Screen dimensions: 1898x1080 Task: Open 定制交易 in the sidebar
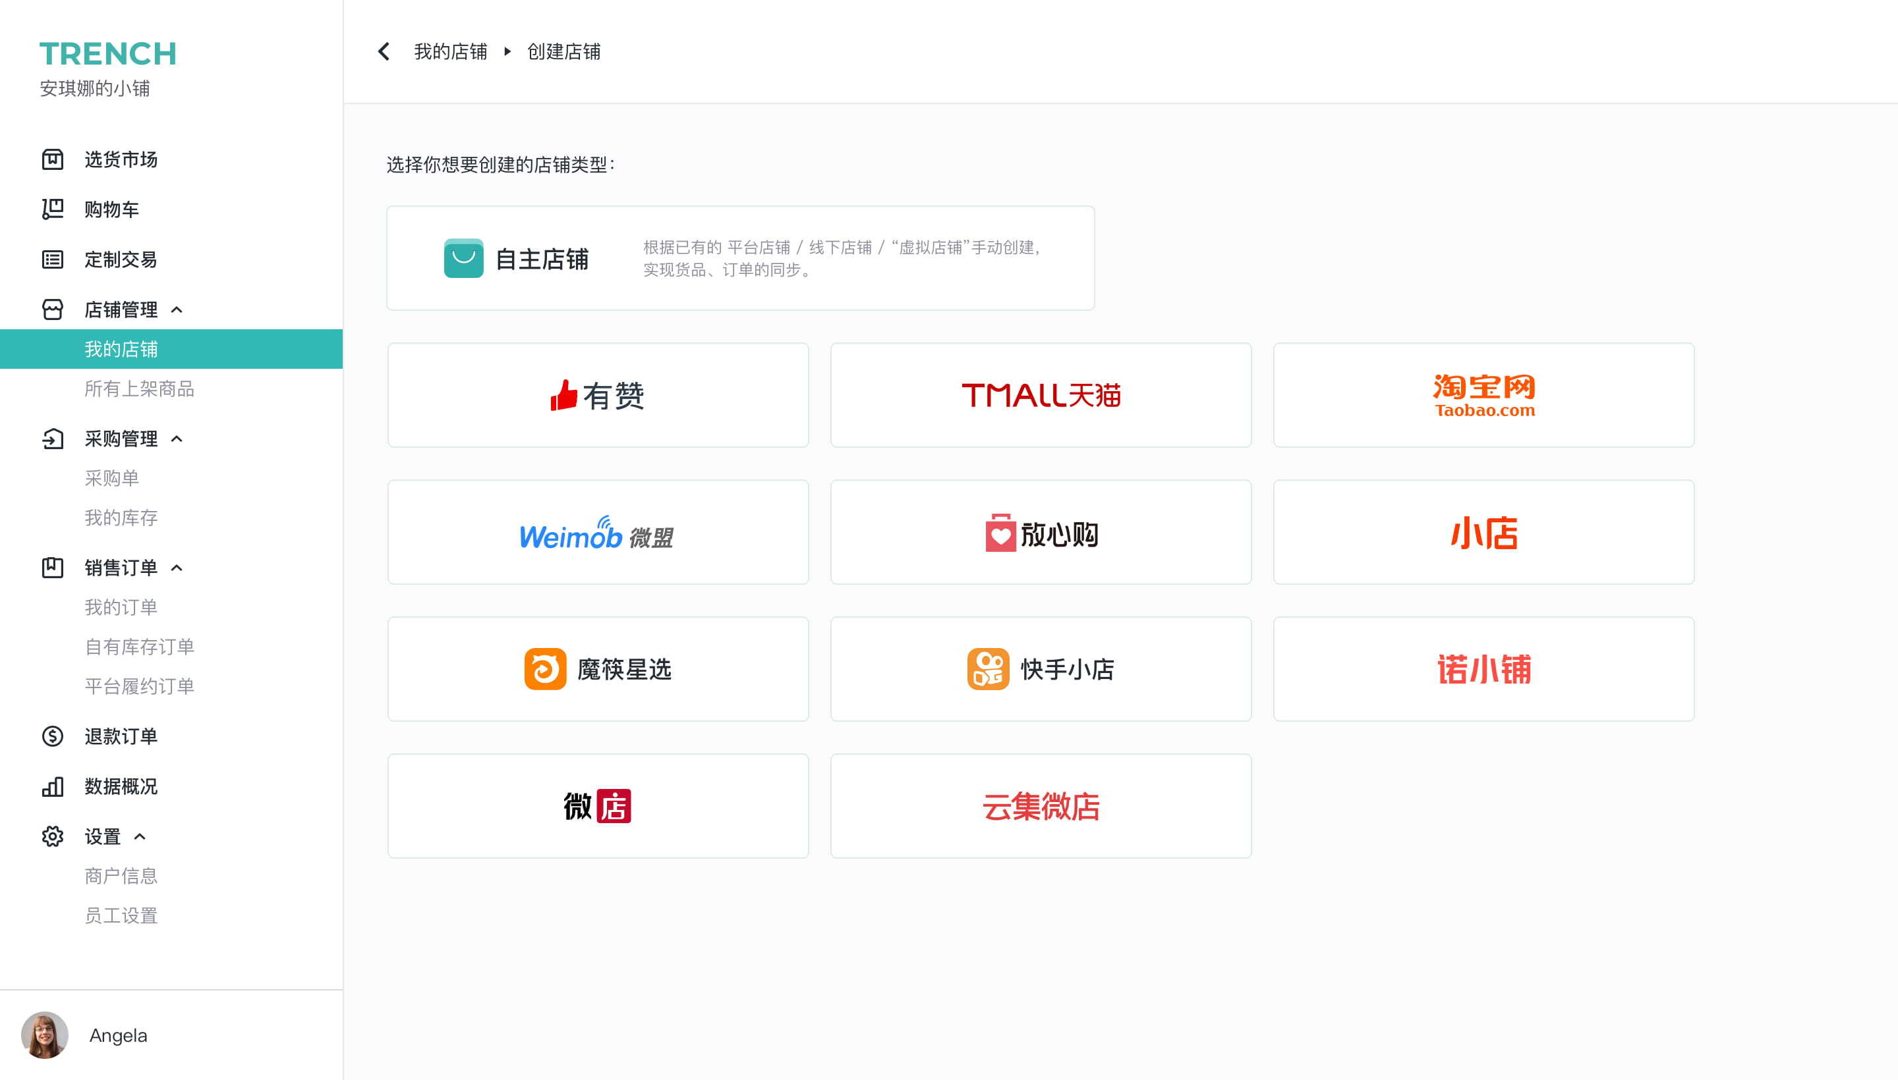pos(121,259)
